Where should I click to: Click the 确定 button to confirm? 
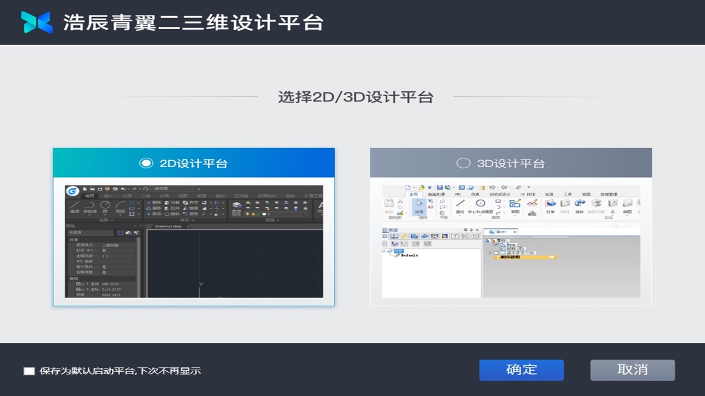click(x=521, y=370)
